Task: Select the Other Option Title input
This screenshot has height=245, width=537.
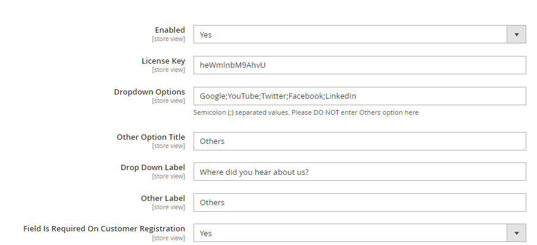Action: click(360, 141)
